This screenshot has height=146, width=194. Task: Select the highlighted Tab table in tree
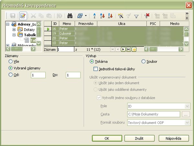tap(33, 40)
